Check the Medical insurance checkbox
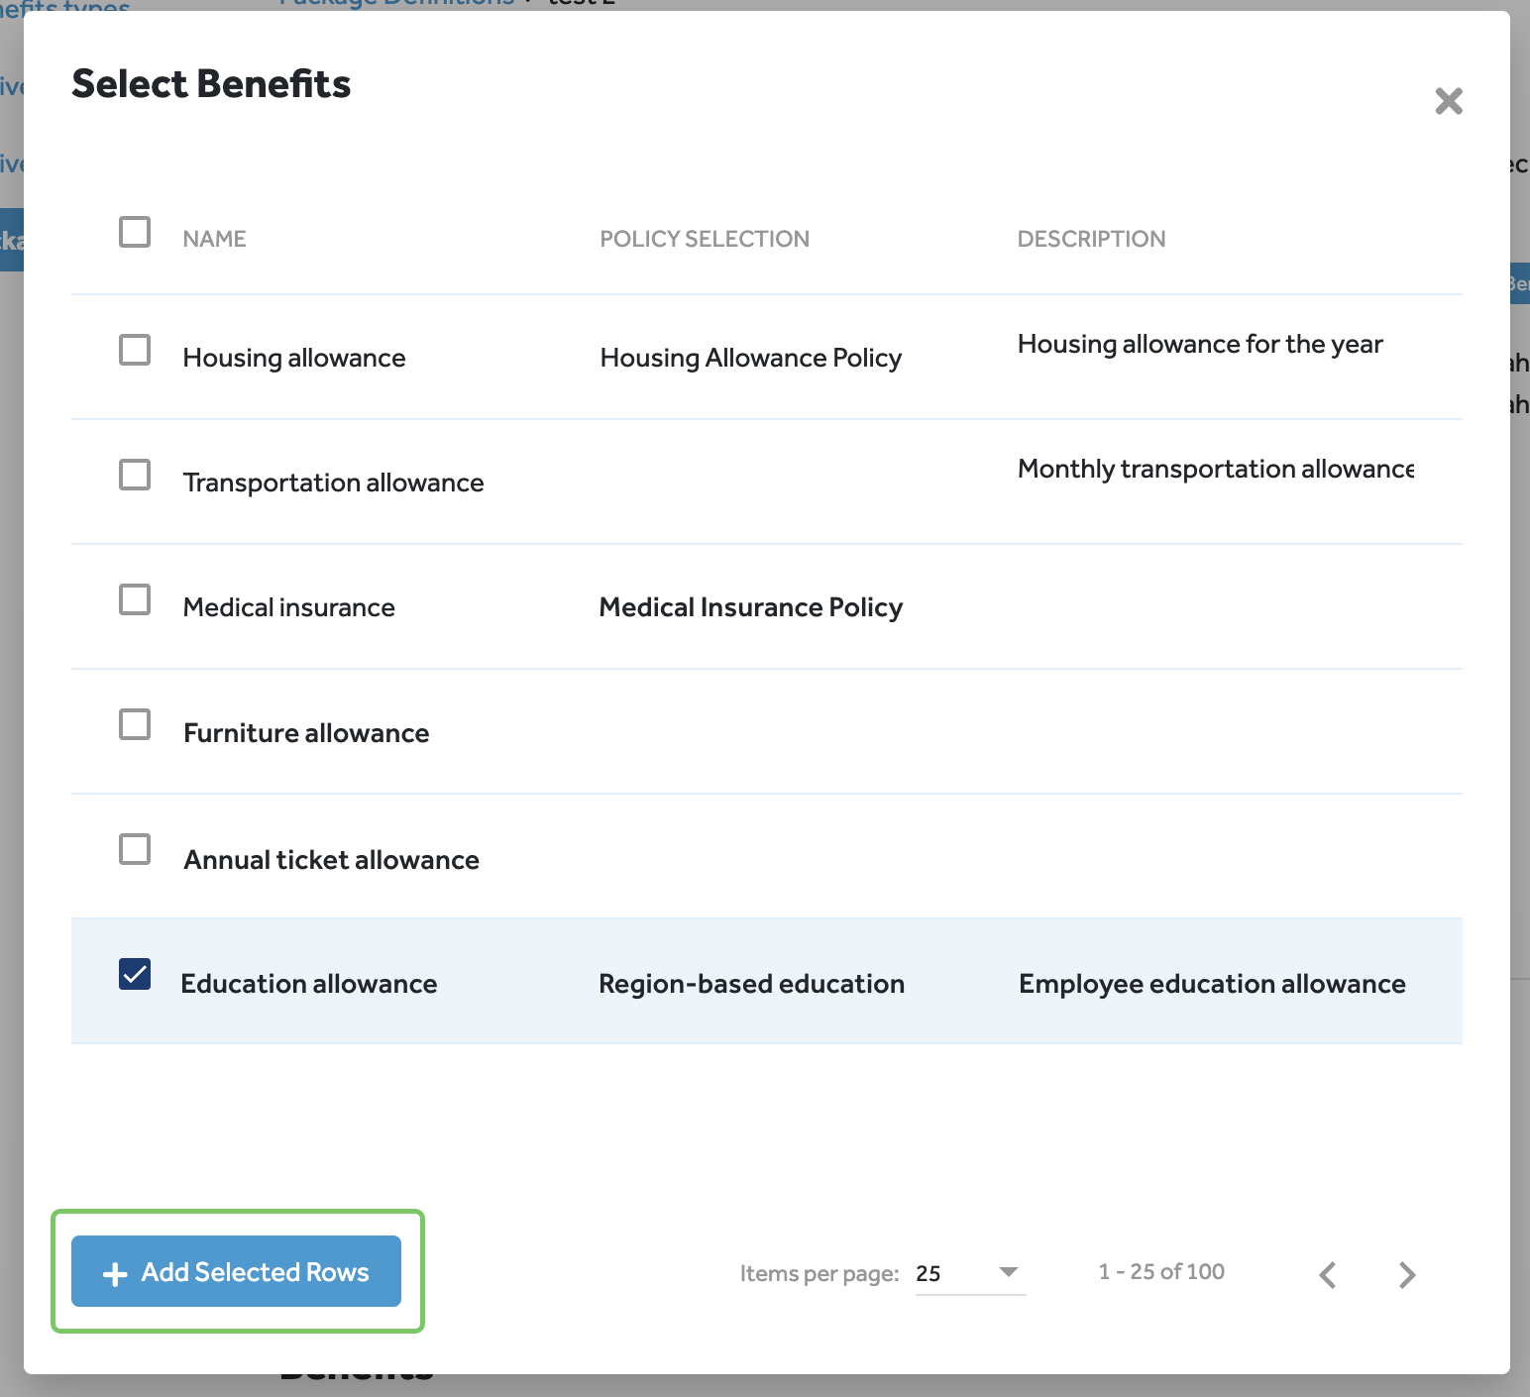 [x=135, y=599]
